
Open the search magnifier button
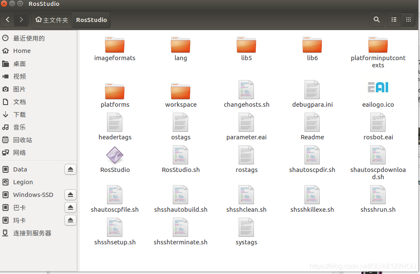(x=376, y=19)
